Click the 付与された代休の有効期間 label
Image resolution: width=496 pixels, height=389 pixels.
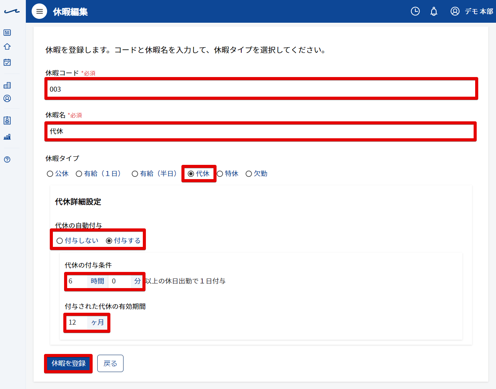tap(105, 307)
